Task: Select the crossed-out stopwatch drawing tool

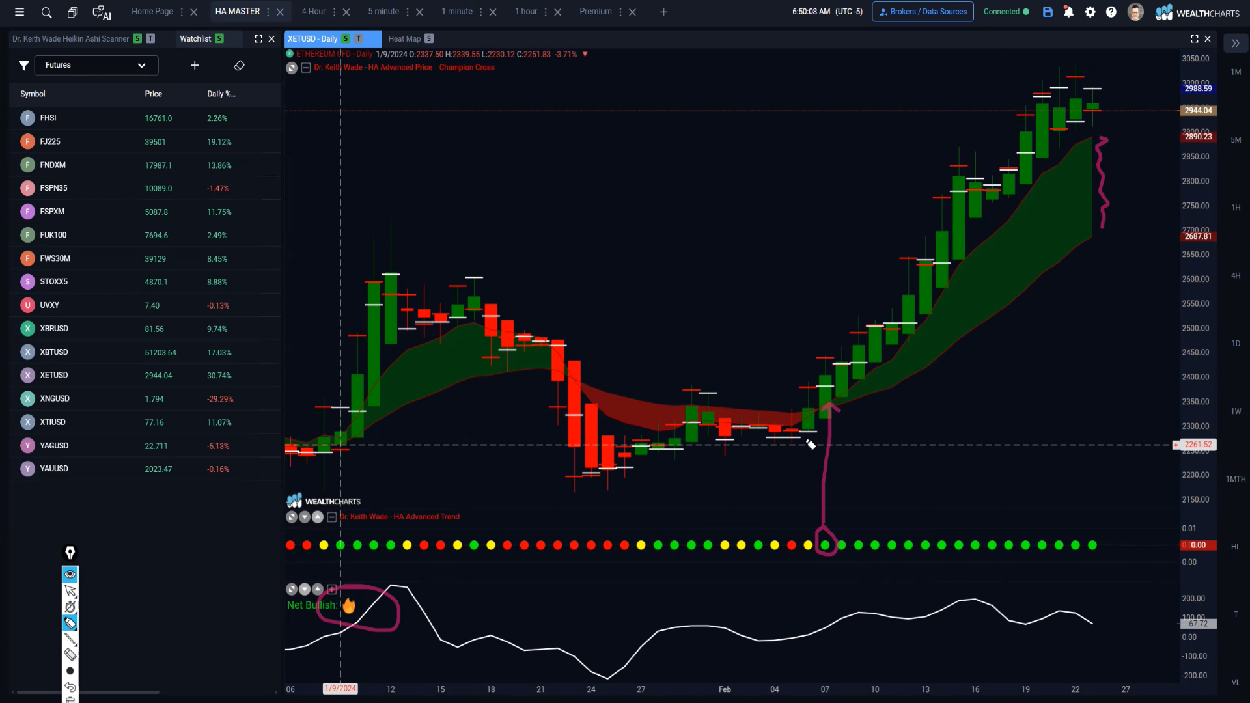Action: pos(70,607)
